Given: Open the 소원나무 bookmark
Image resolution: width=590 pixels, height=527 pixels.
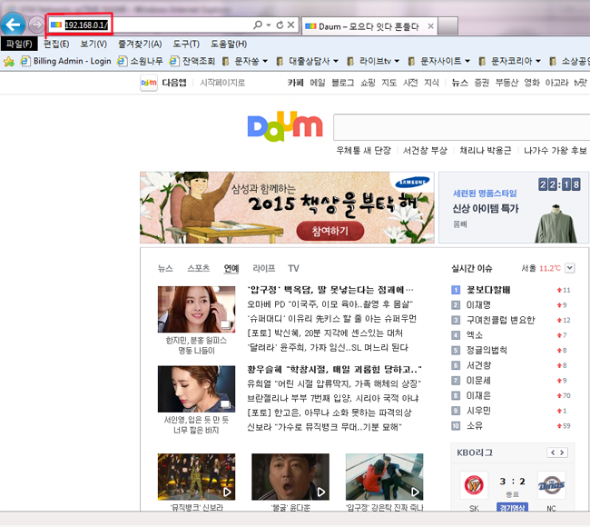Looking at the screenshot, I should click(x=141, y=61).
